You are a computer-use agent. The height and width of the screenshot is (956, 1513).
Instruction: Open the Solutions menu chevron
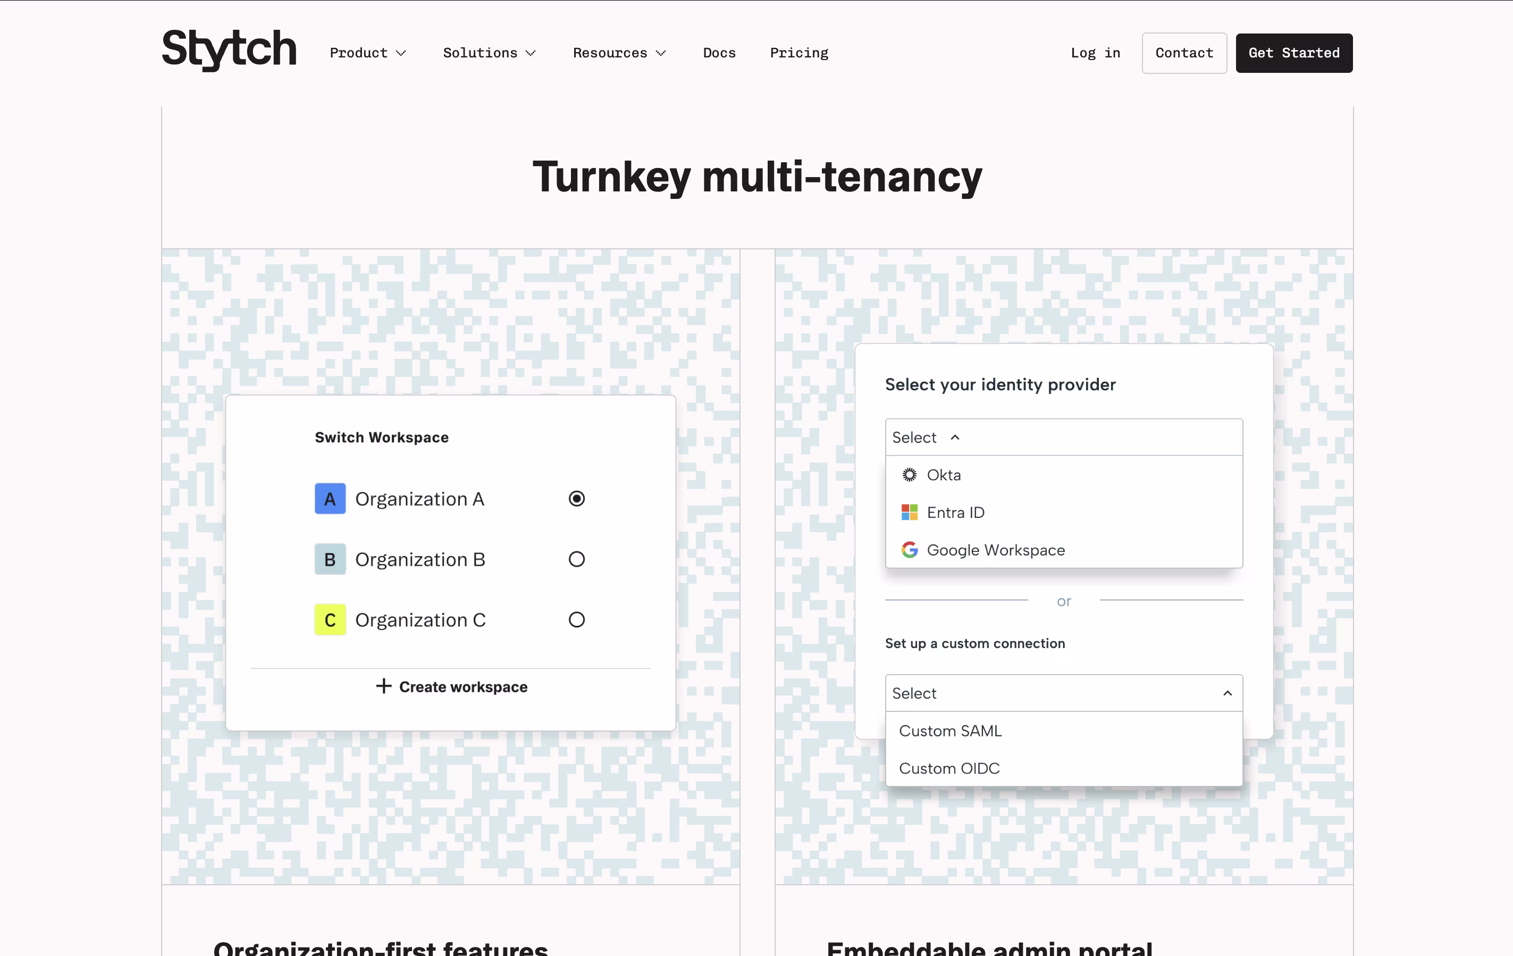(x=531, y=53)
